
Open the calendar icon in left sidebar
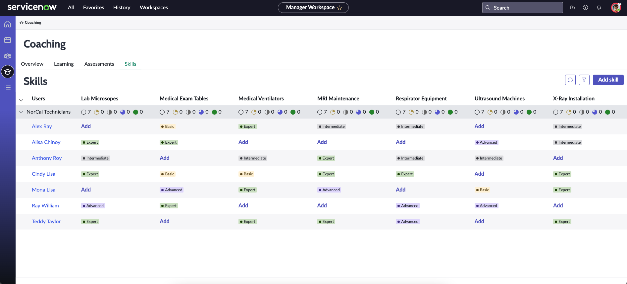tap(8, 40)
